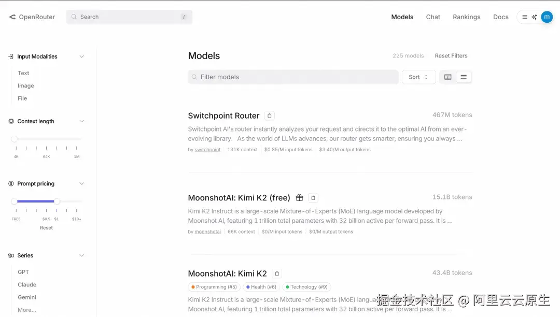560x317 pixels.
Task: Focus the Filter models input field
Action: click(x=293, y=77)
